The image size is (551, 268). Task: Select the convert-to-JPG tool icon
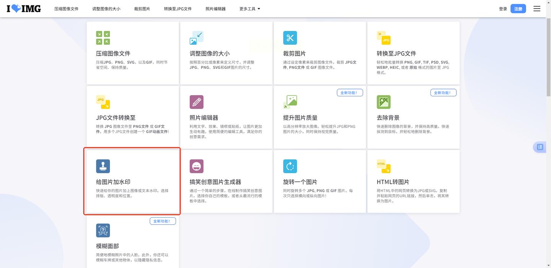coord(384,38)
